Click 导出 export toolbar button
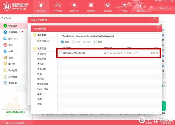This screenshot has width=175, height=125. point(87,42)
